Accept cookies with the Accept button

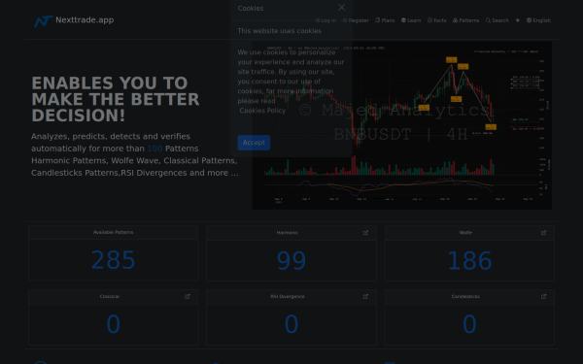click(x=254, y=143)
